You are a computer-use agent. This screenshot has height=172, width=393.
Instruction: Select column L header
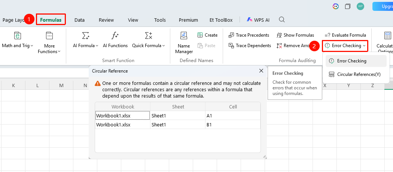tap(37, 85)
